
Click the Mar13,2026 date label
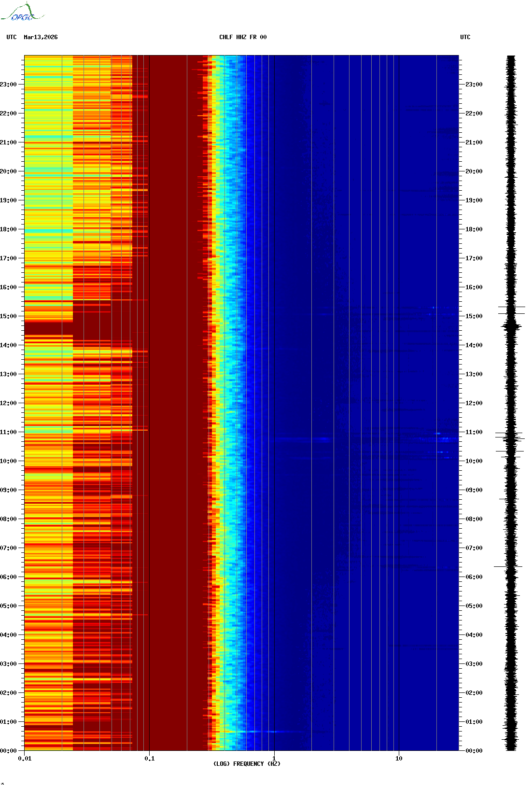click(41, 37)
